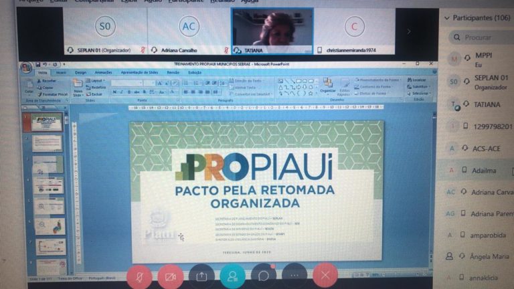Switch to the Design ribbon tab
Screen dimensions: 514x289
pos(80,72)
